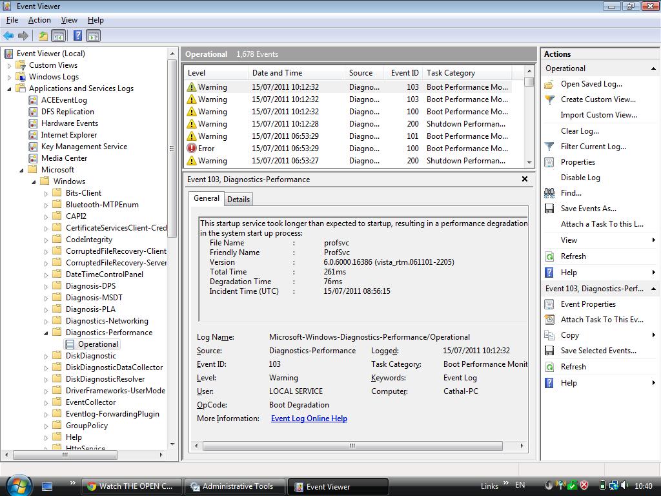Click the Copy icon in Actions pane
This screenshot has width=661, height=496.
tap(549, 335)
